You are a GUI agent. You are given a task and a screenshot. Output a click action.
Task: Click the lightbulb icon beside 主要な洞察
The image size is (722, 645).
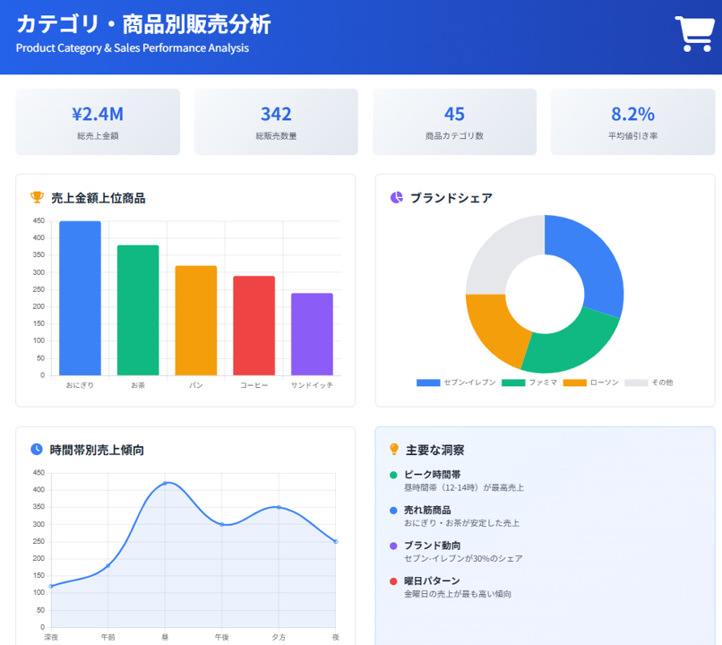click(x=394, y=449)
